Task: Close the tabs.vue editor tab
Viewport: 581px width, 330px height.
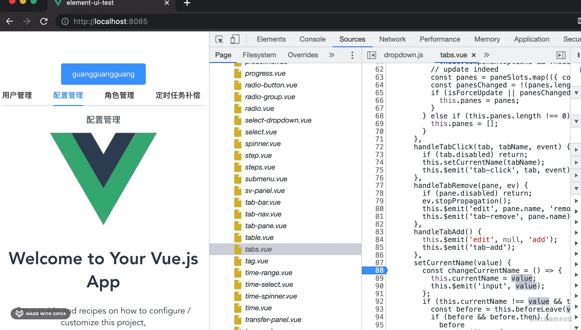Action: pyautogui.click(x=474, y=55)
